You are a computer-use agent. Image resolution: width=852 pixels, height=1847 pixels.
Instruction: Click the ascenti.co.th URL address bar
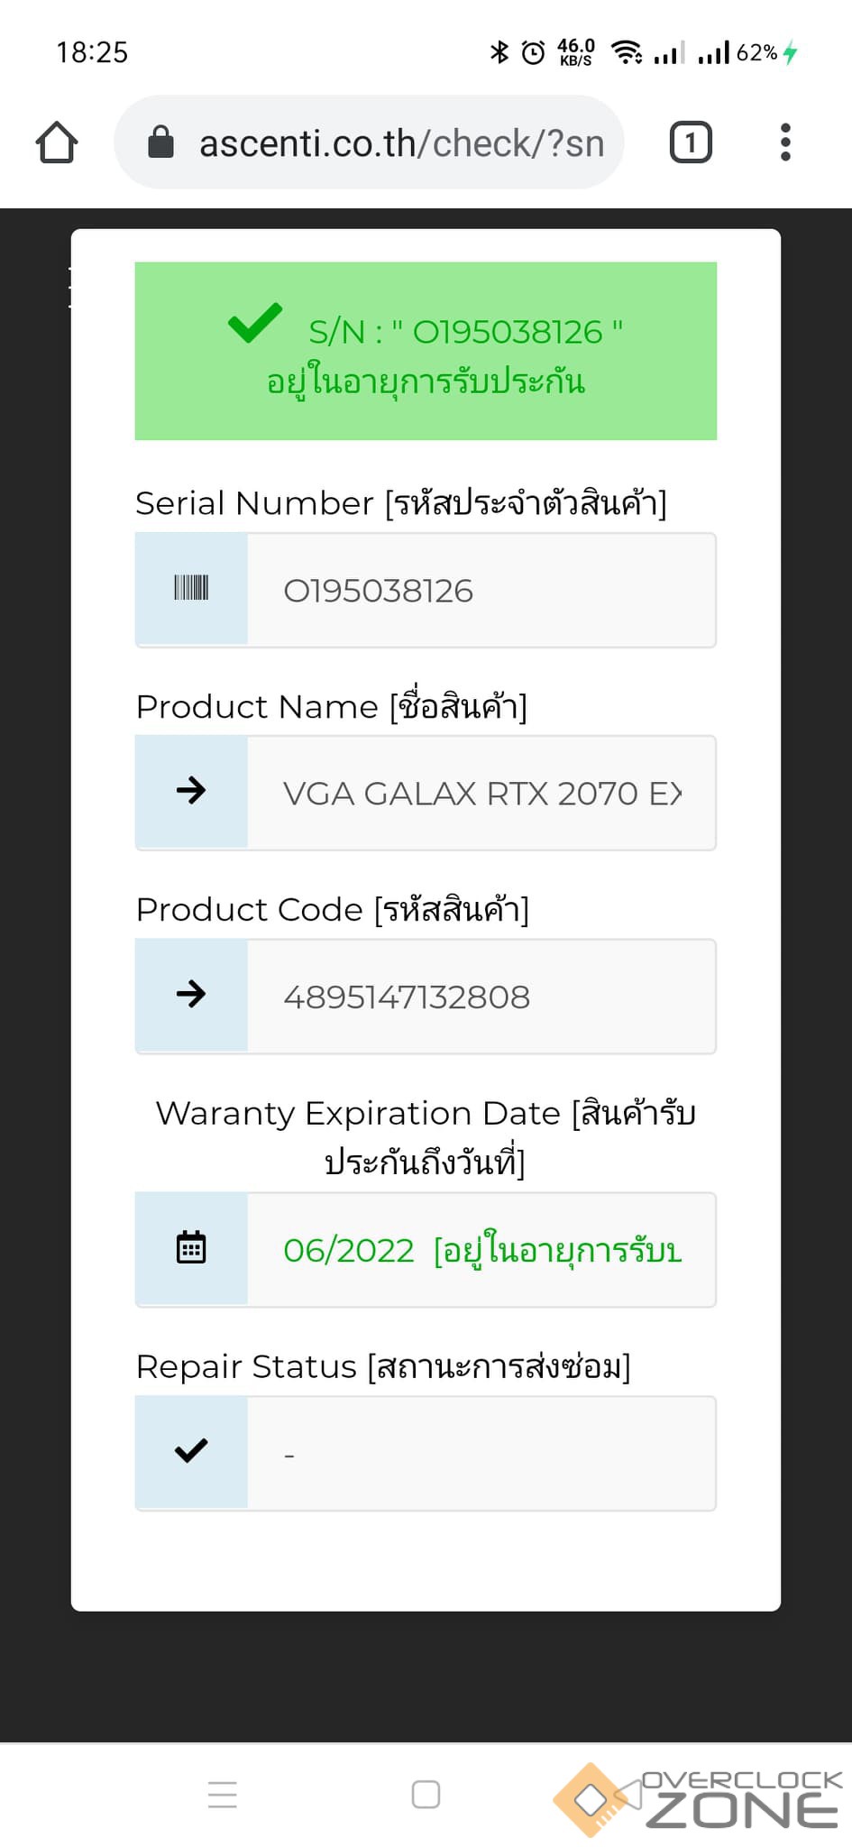(x=401, y=143)
